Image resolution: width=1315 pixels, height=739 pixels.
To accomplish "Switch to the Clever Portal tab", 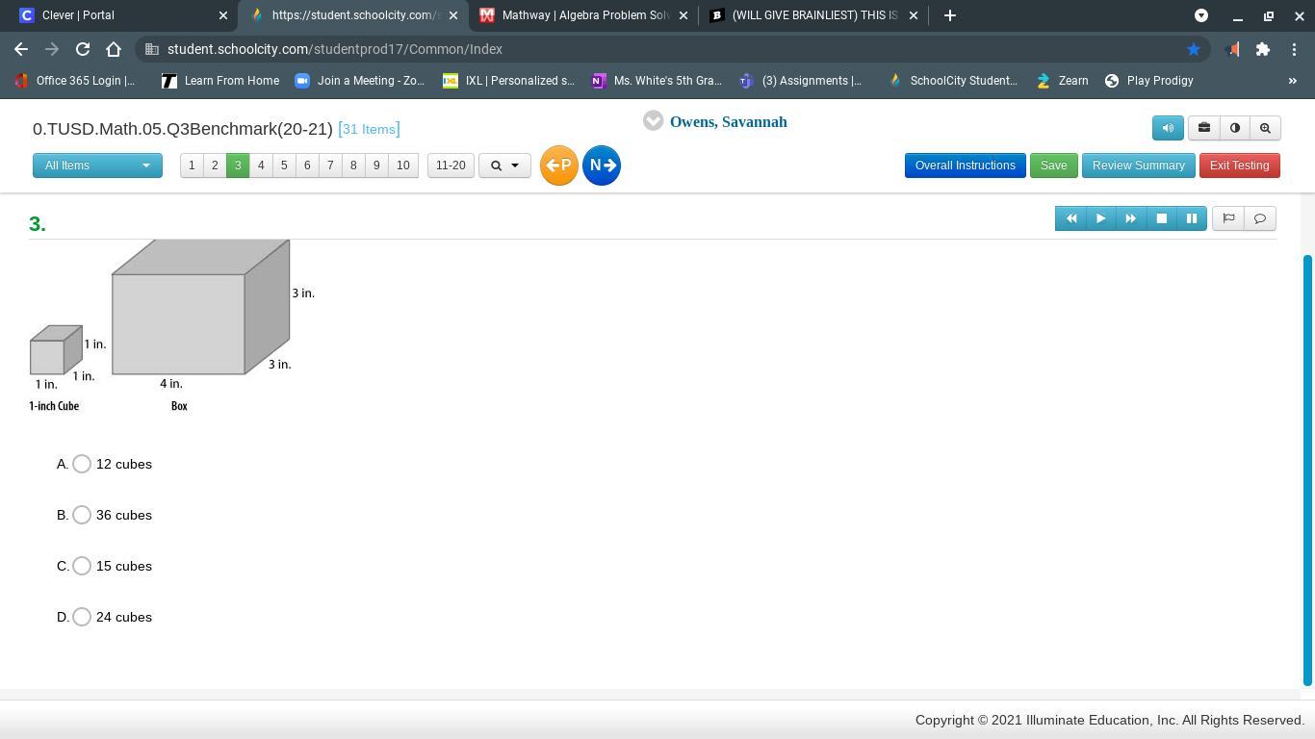I will pyautogui.click(x=120, y=15).
